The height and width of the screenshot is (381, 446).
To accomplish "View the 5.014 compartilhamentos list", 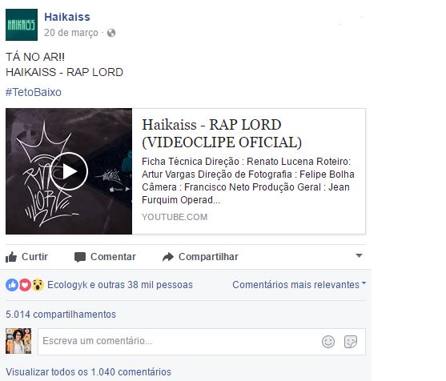I will tap(61, 315).
